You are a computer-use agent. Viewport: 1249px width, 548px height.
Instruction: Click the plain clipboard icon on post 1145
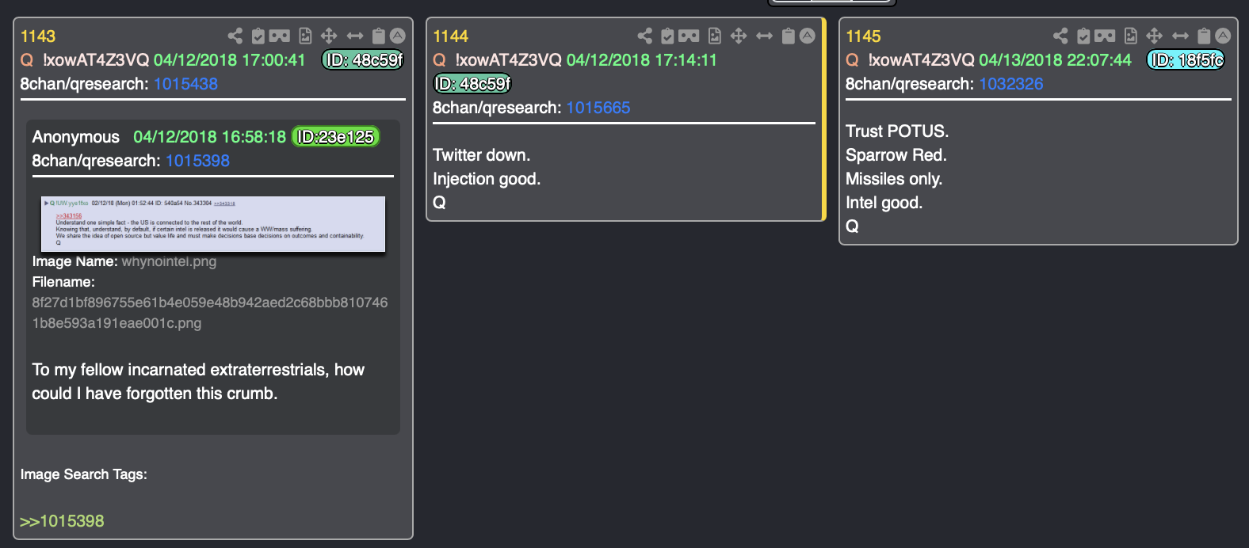point(1204,36)
